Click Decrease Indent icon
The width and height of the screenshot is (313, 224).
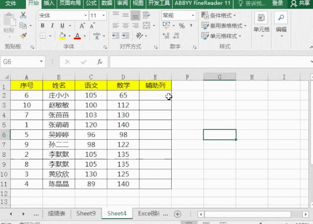click(116, 36)
